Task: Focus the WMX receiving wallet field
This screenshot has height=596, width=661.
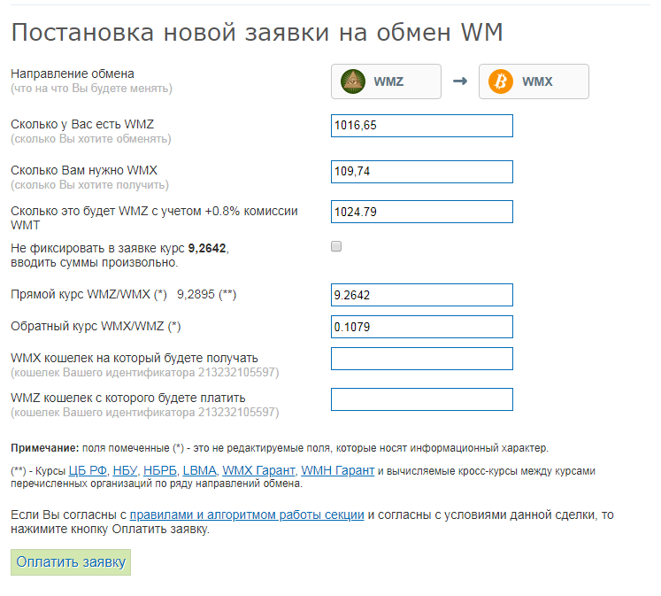Action: pos(421,359)
